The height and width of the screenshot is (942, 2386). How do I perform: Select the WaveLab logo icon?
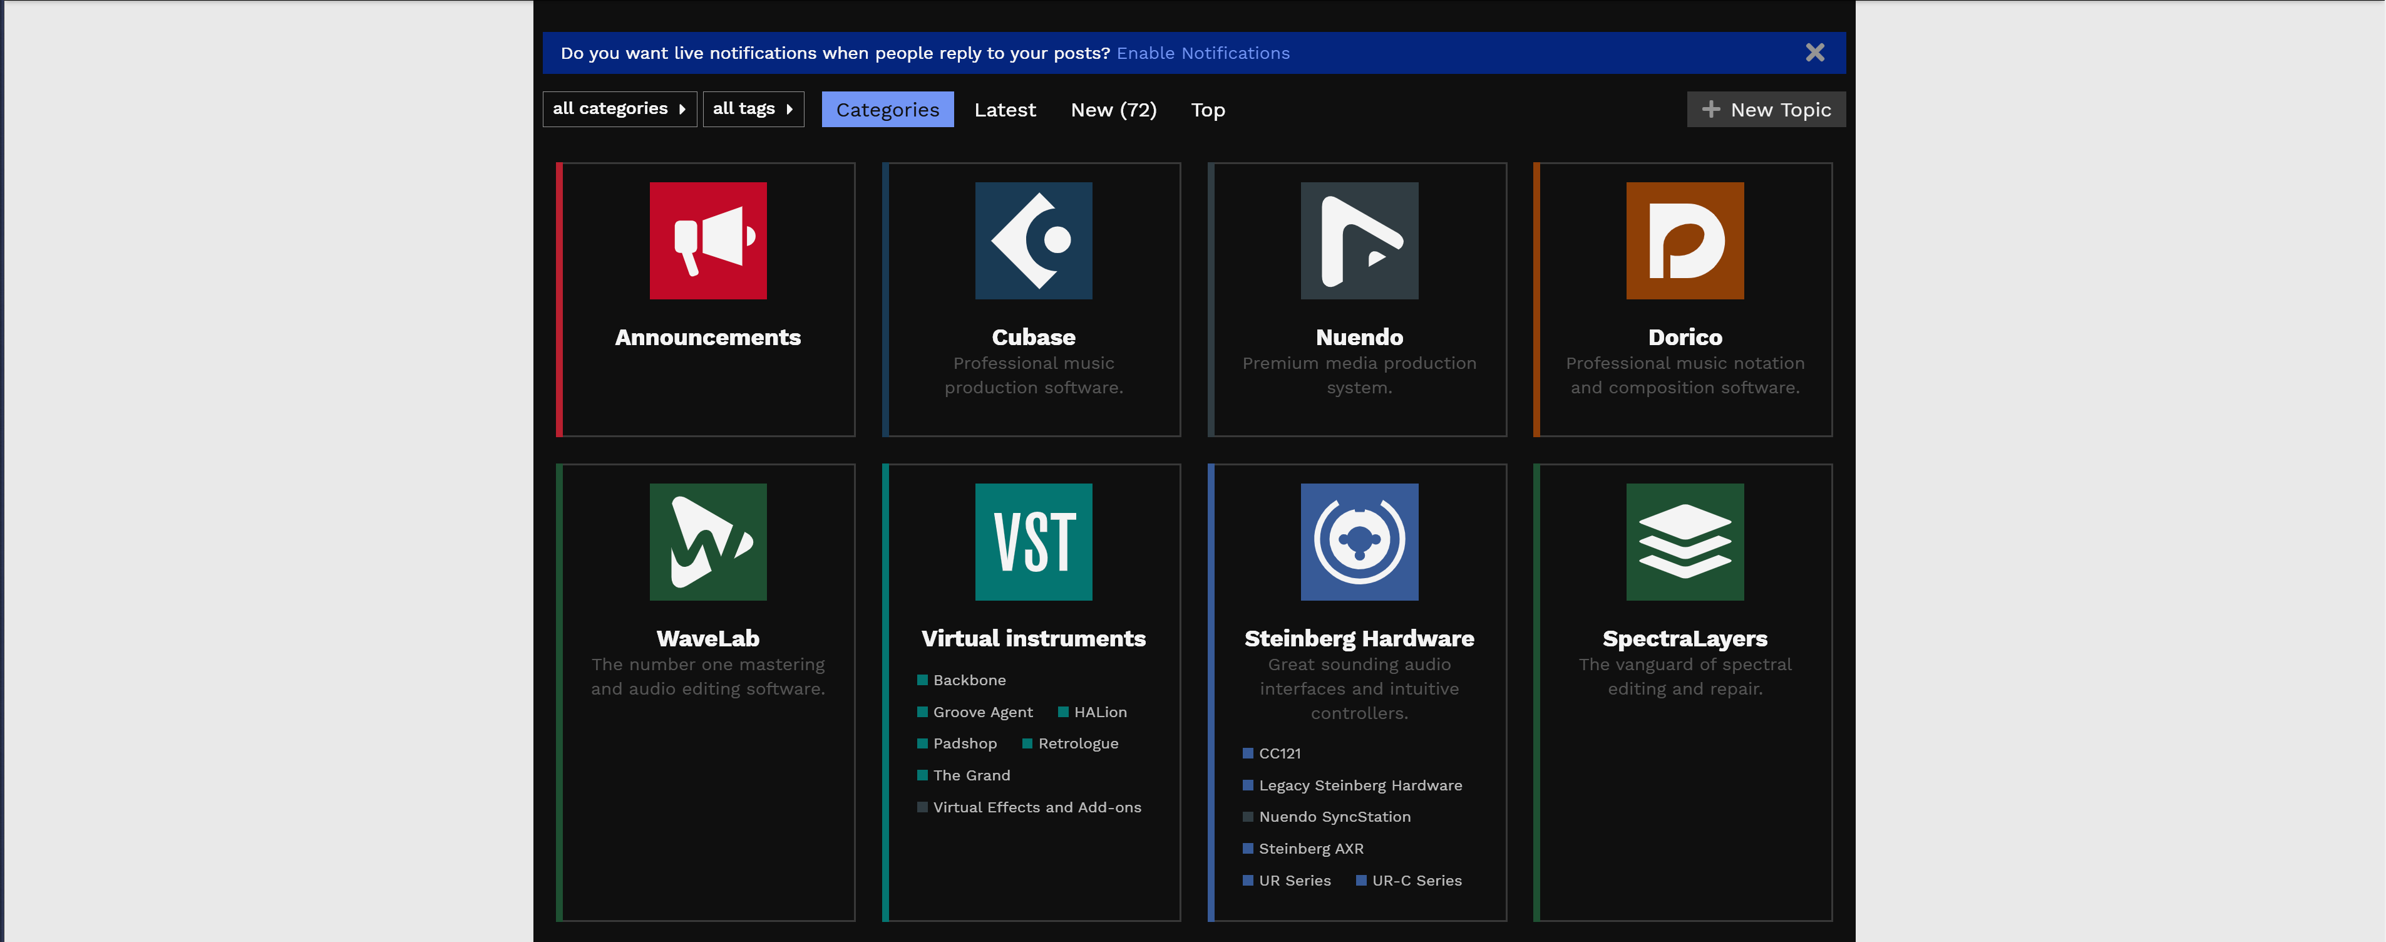tap(707, 542)
